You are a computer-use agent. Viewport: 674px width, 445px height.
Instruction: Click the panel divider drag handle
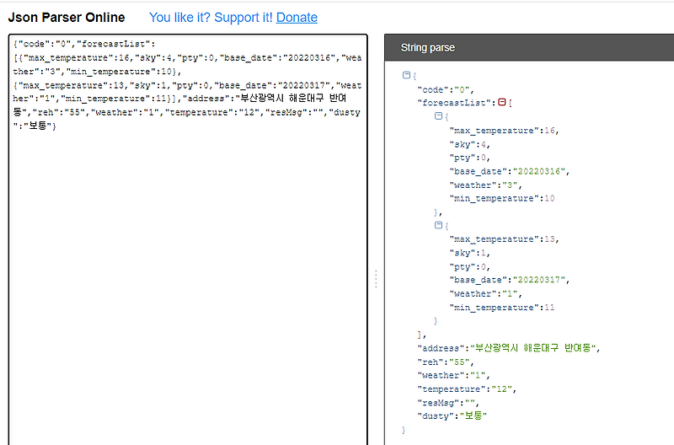point(376,279)
